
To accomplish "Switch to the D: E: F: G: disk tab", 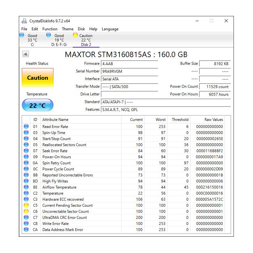I will (x=59, y=40).
